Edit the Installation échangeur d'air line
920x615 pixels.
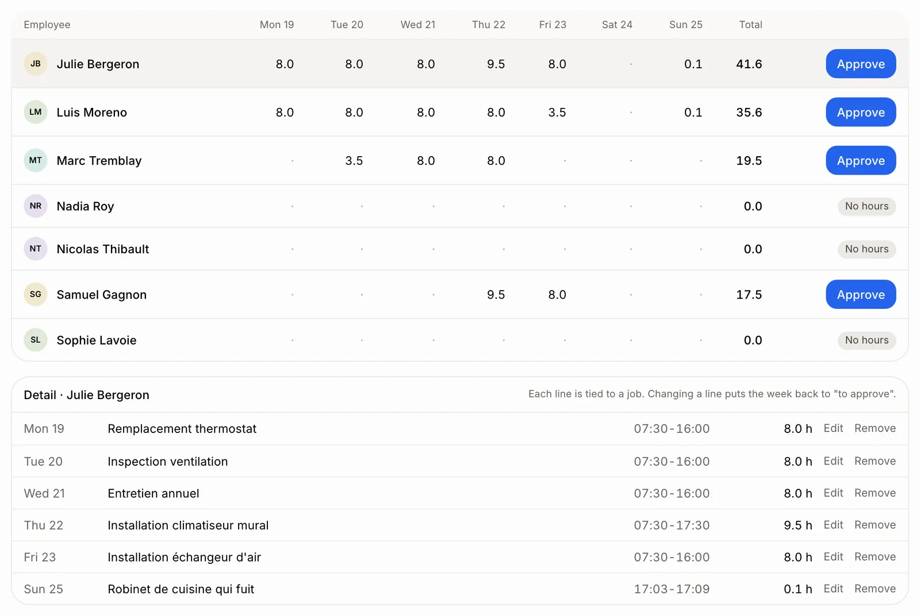[833, 557]
